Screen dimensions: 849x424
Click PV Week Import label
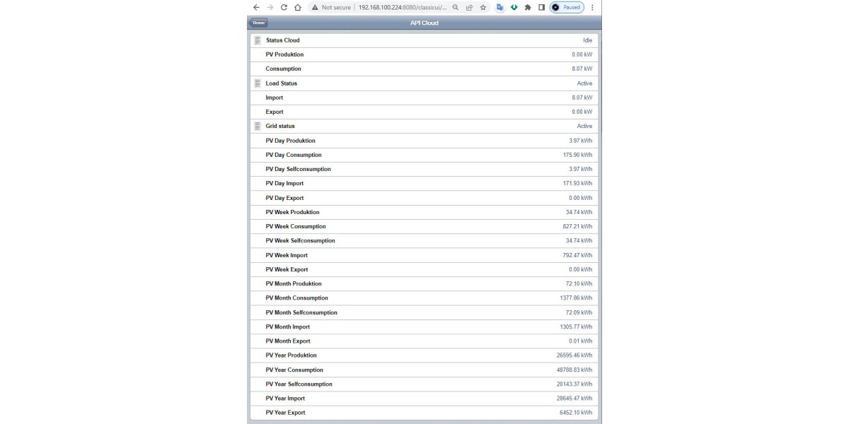(287, 255)
